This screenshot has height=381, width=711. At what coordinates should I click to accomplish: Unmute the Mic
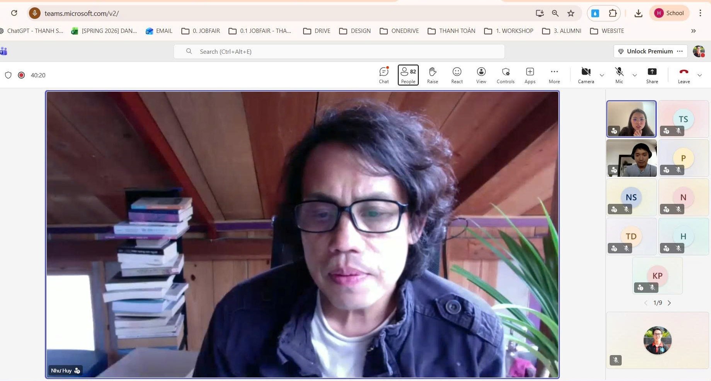pyautogui.click(x=619, y=75)
